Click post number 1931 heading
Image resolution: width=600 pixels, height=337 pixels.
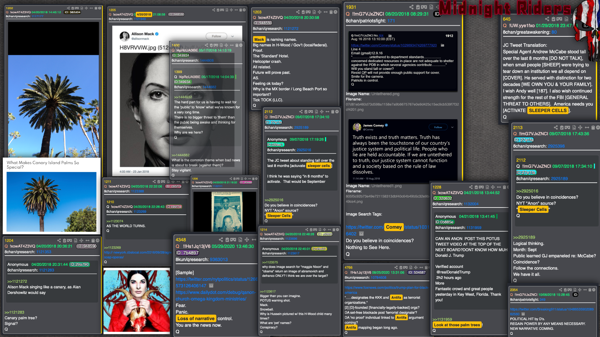351,7
